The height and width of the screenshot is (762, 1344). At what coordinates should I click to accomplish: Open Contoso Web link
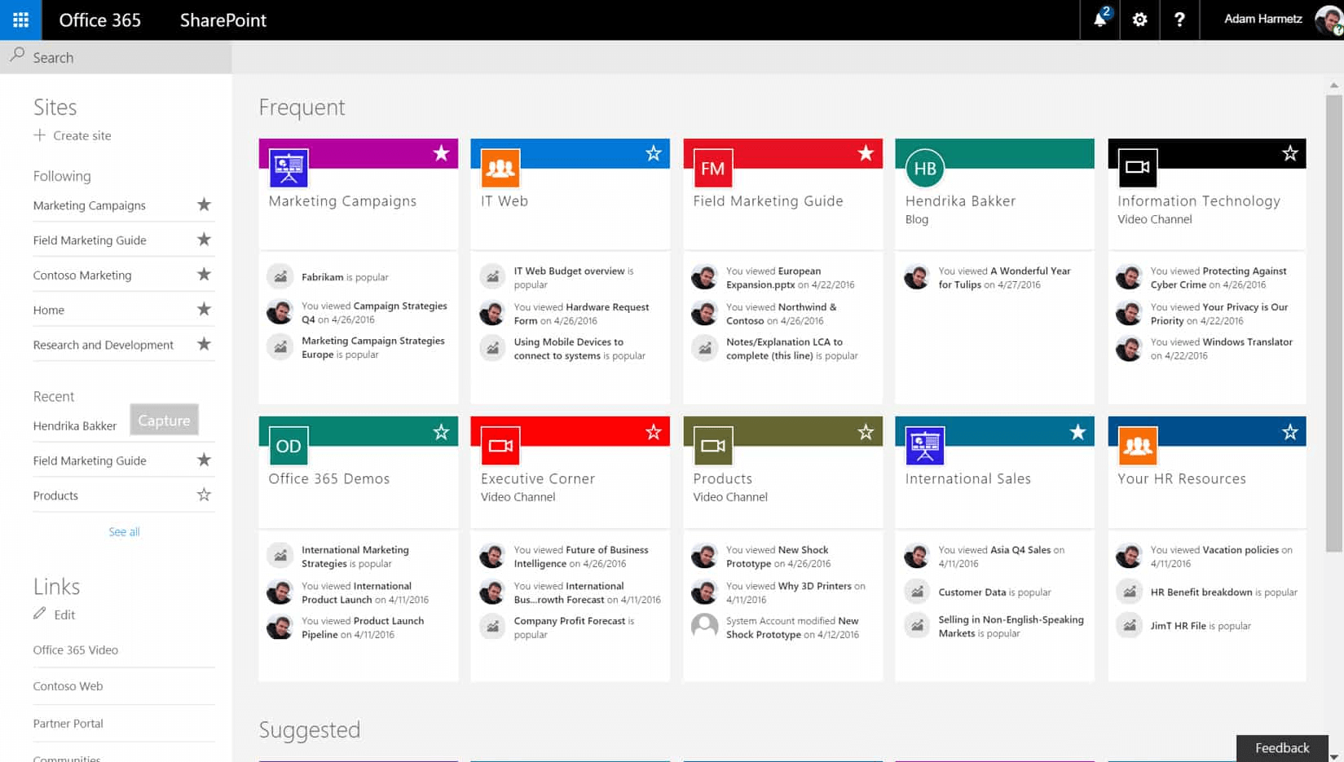[68, 686]
